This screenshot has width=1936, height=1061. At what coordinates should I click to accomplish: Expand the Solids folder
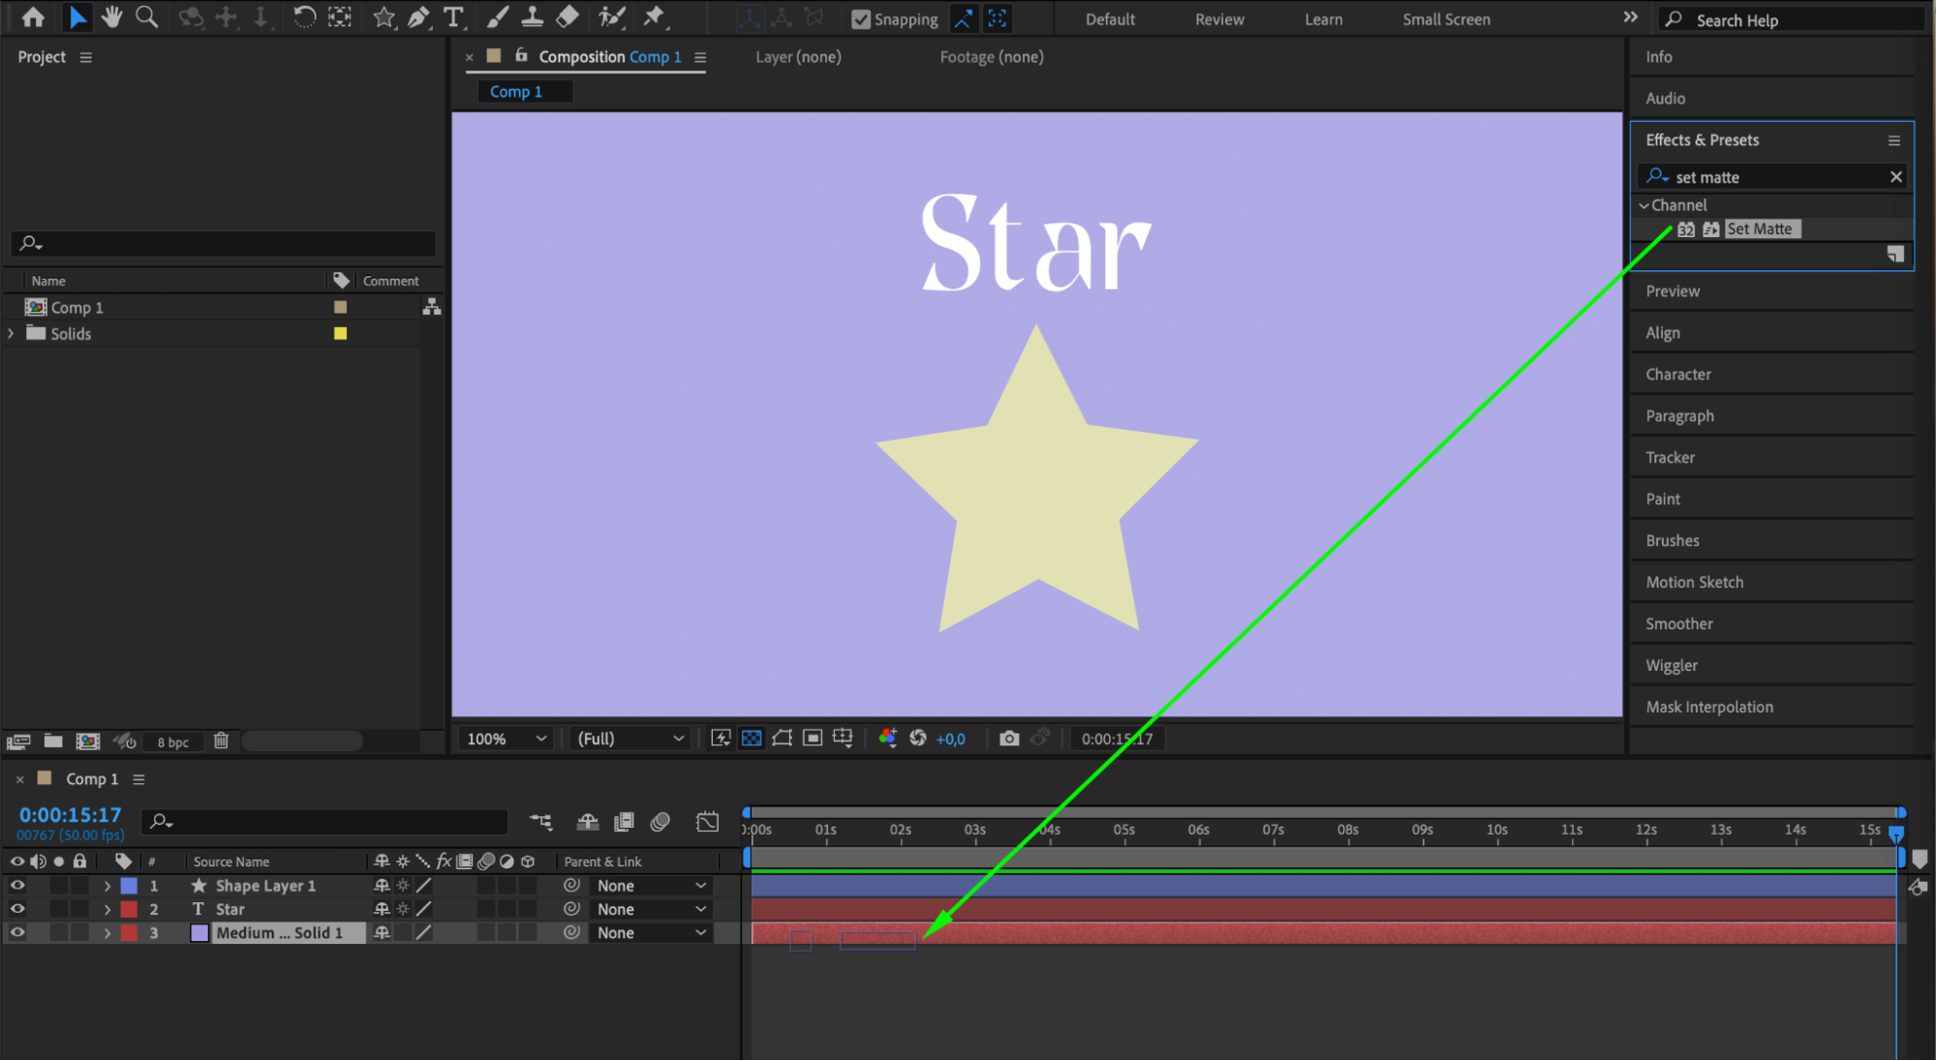point(11,333)
